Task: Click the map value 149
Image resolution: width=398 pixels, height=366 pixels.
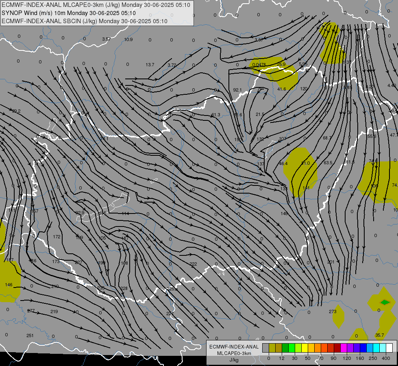Action: (x=284, y=213)
